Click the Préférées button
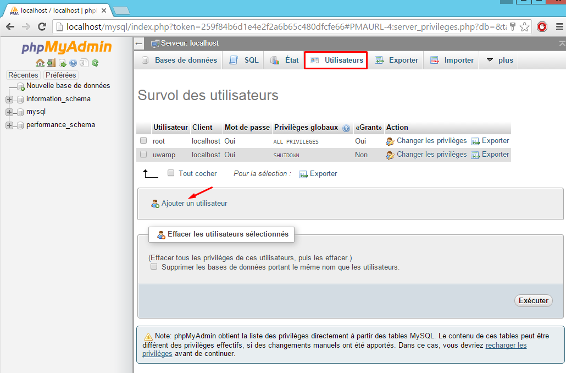The height and width of the screenshot is (373, 566). click(x=60, y=75)
